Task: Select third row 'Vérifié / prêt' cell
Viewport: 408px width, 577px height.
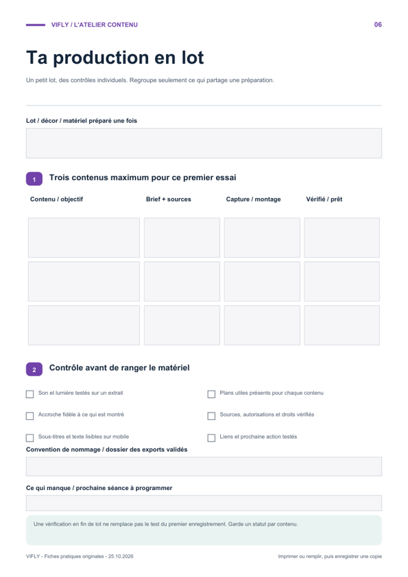Action: click(341, 326)
